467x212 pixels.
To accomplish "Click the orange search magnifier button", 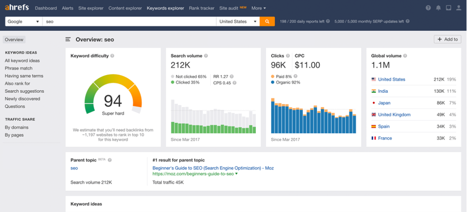I will click(x=267, y=22).
